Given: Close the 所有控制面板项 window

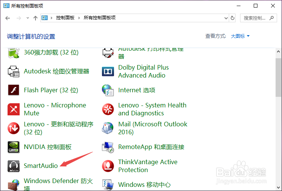Looking at the screenshot, I should point(273,6).
